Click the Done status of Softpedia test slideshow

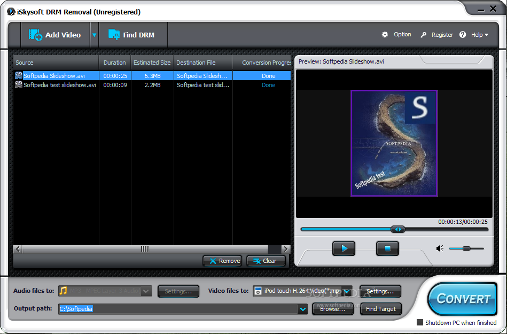(x=268, y=85)
